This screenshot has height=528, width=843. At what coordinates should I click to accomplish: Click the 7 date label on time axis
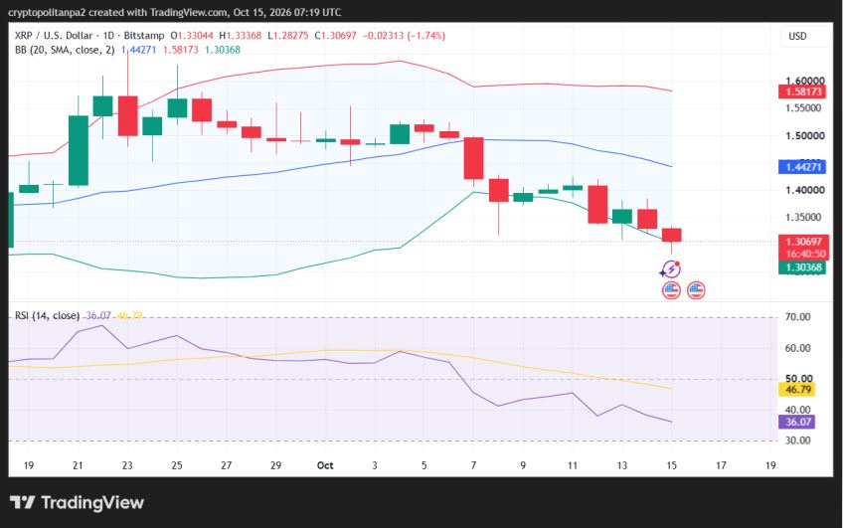473,465
